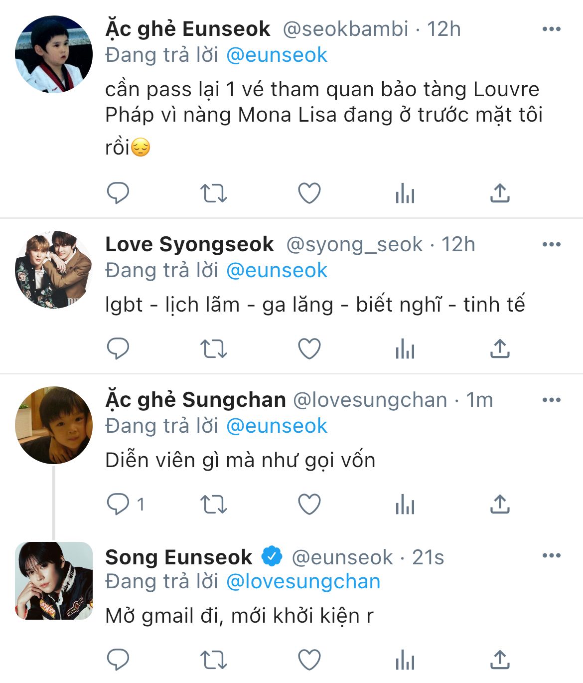This screenshot has height=683, width=583.
Task: Open Ặc ghẻ Sungchan profile name
Action: 195,400
